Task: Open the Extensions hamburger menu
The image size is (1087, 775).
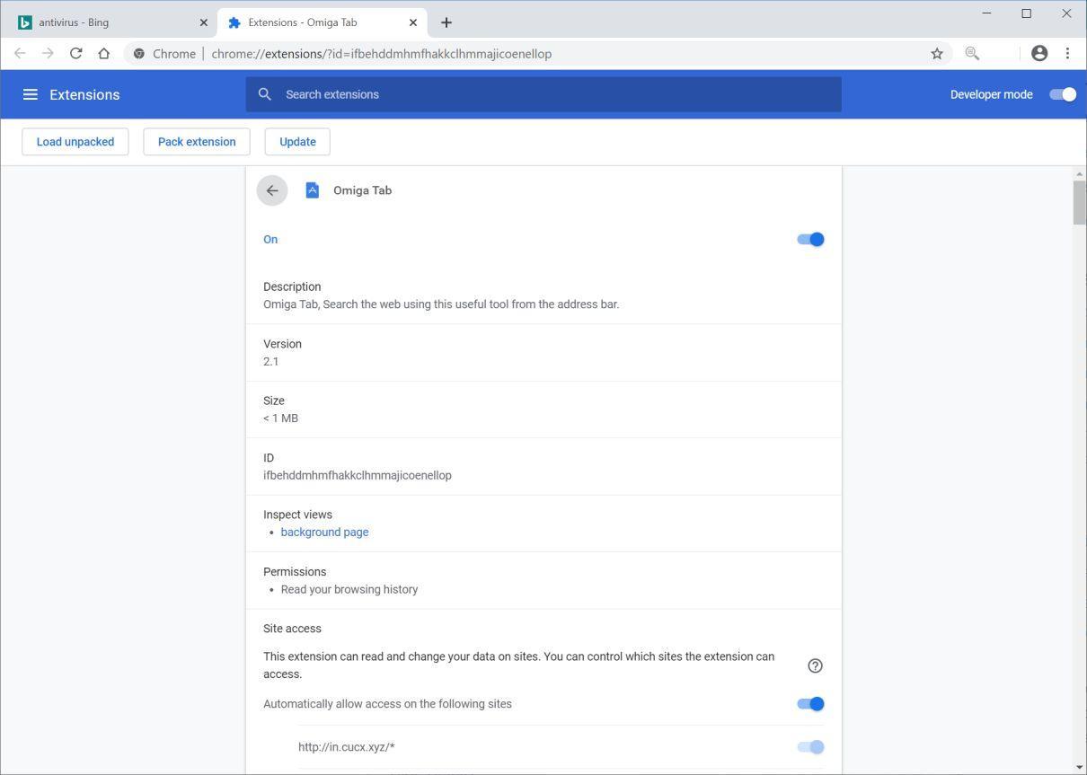Action: [x=30, y=94]
